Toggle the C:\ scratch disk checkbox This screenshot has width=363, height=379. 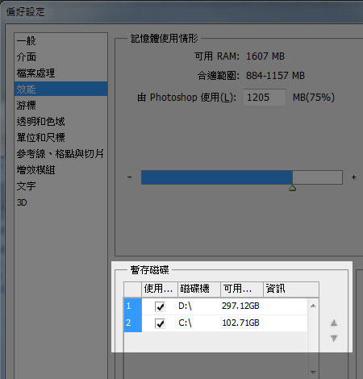click(x=160, y=323)
